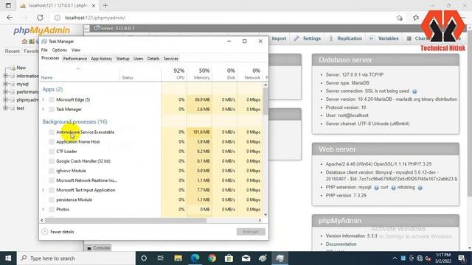Viewport: 472px width, 265px height.
Task: Click down arrow of Task Manager vertical scrollbar
Action: click(x=265, y=214)
